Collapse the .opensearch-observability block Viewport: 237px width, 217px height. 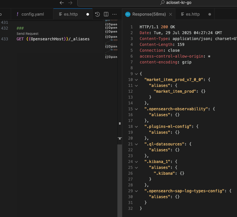click(136, 109)
